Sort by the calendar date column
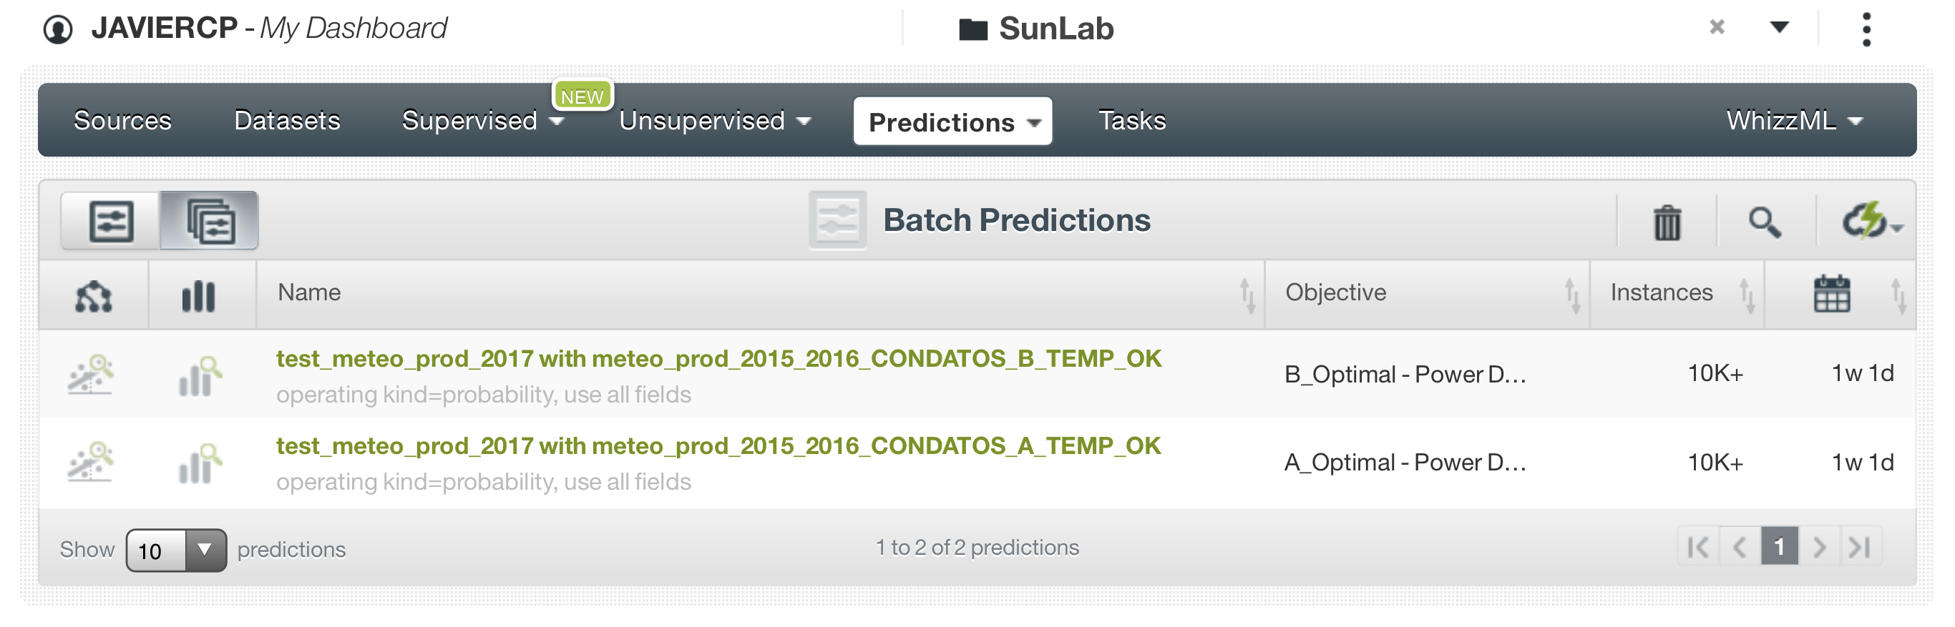Image resolution: width=1955 pixels, height=627 pixels. 1833,294
